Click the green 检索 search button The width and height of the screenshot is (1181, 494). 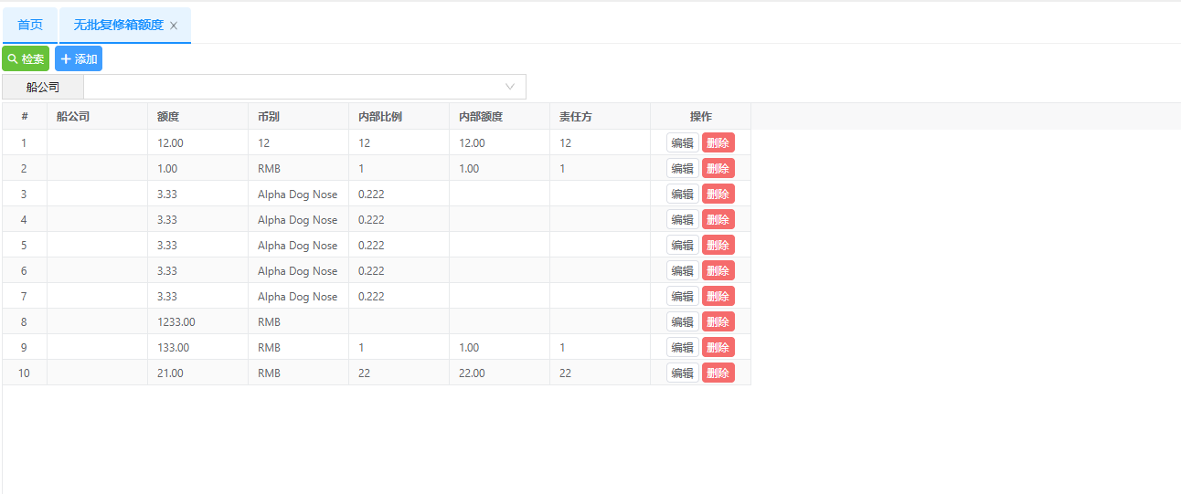tap(26, 59)
